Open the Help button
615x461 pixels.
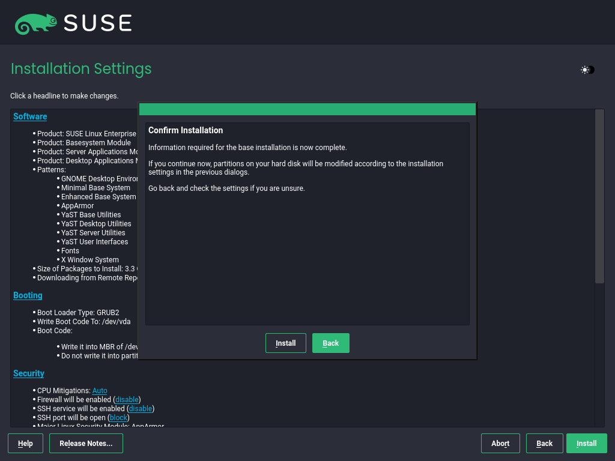pos(25,444)
